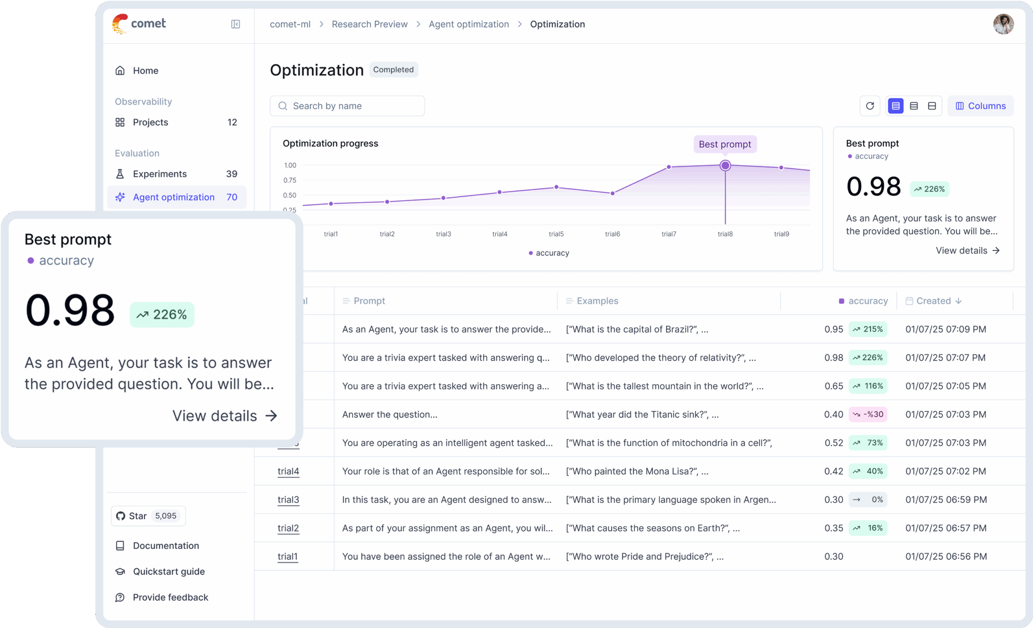
Task: Select the Agent optimization sidebar icon
Action: tap(120, 197)
